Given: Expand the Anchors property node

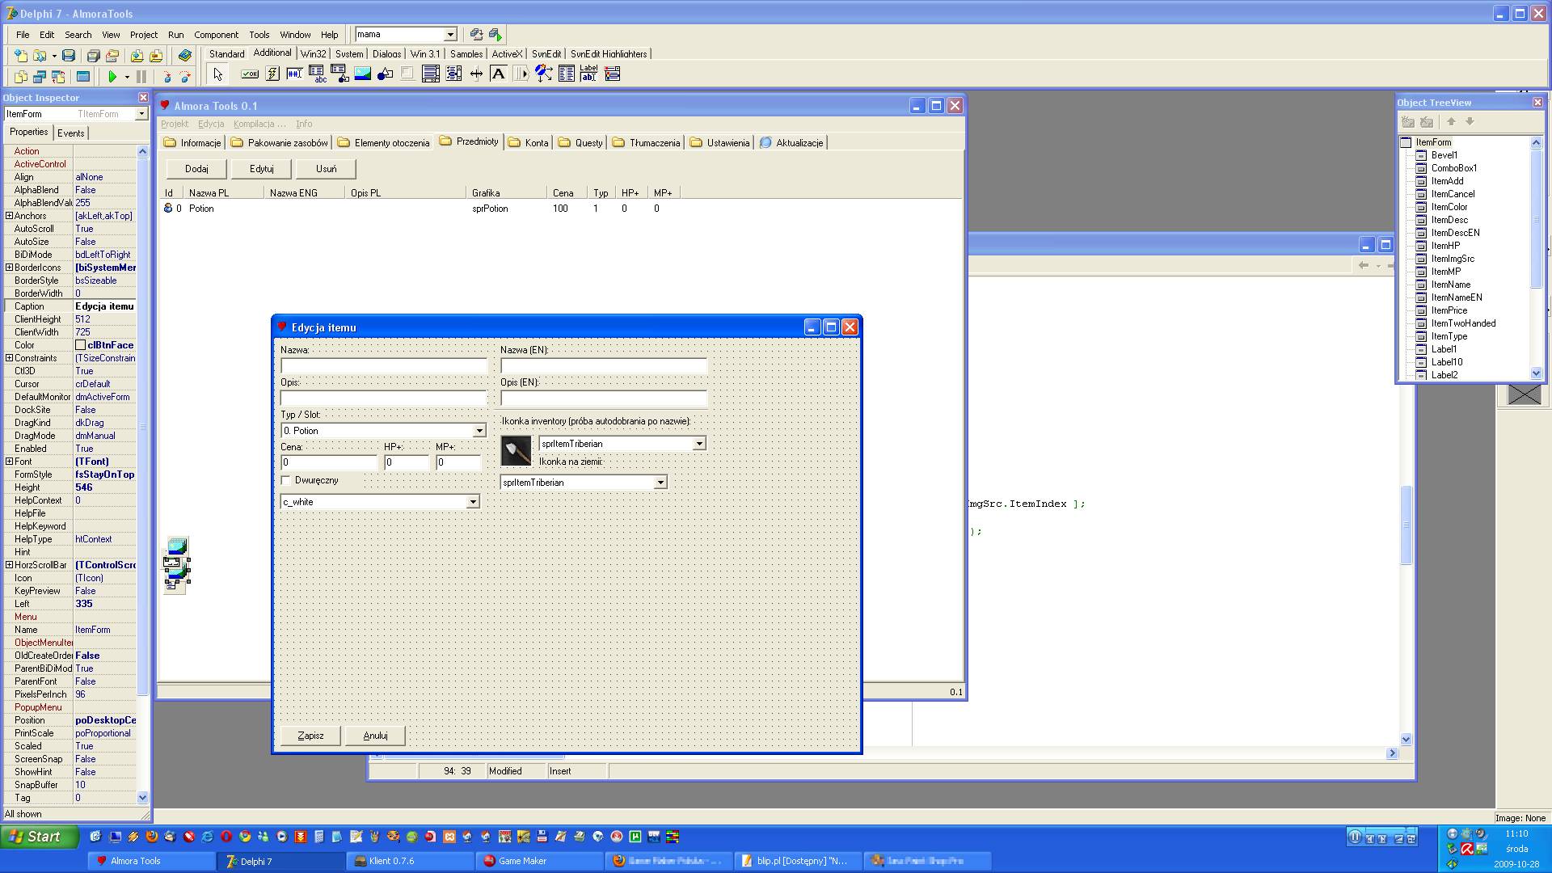Looking at the screenshot, I should tap(9, 216).
